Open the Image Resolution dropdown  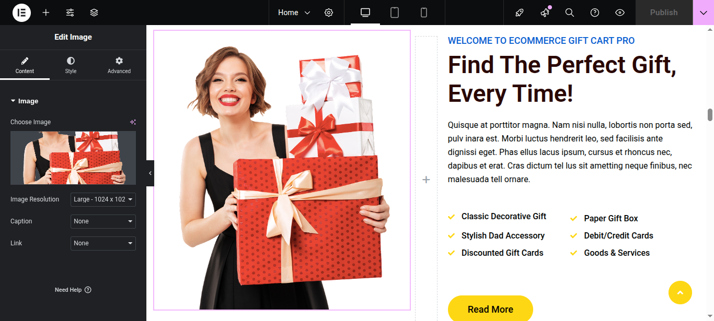pyautogui.click(x=103, y=199)
